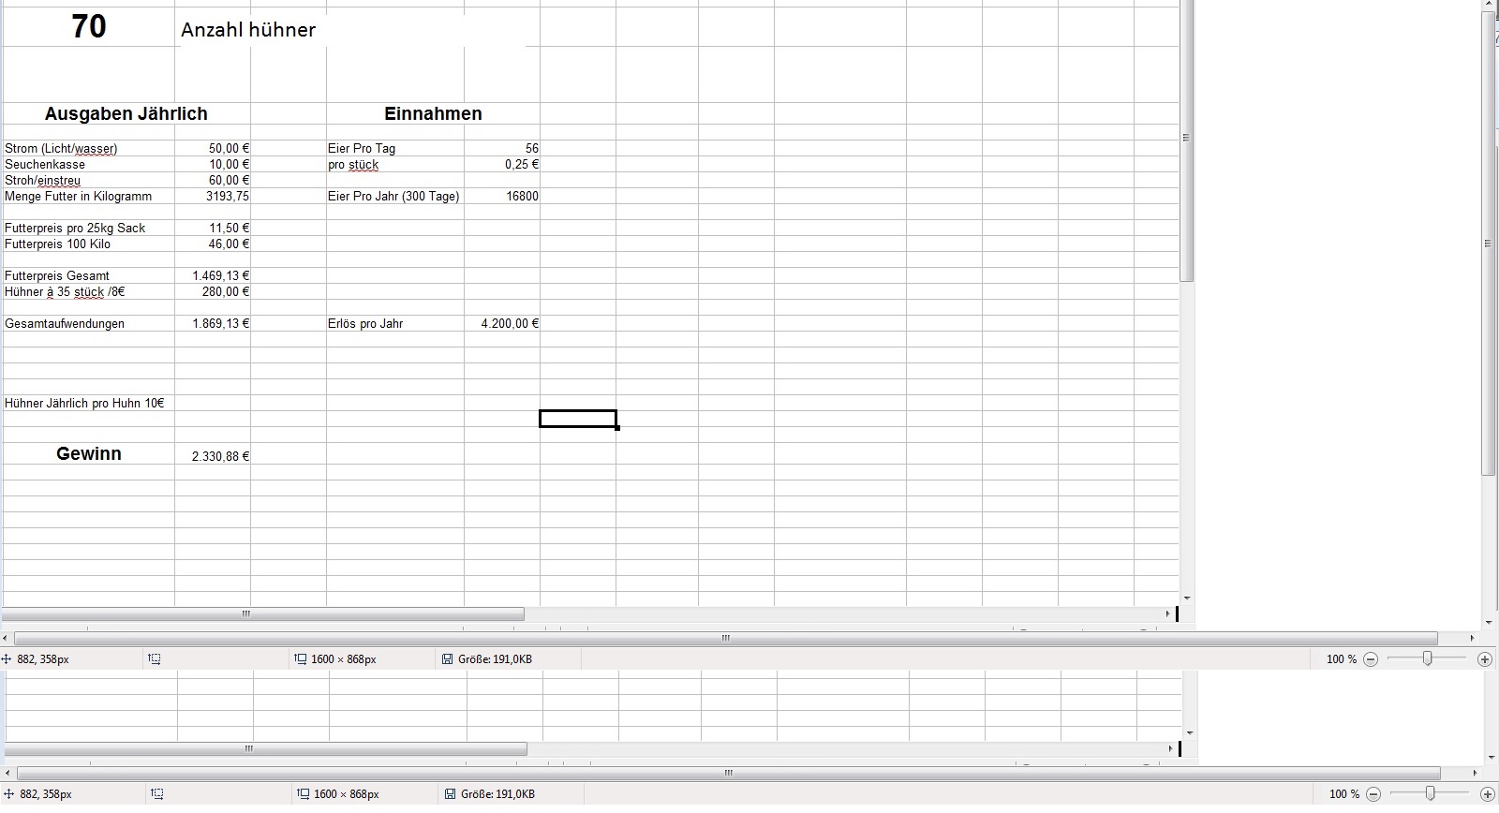1499x813 pixels.
Task: Select the Erlös pro Jahr 4.200,00 € cell
Action: (502, 323)
